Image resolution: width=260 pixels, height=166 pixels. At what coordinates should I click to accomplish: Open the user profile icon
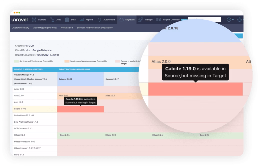[239, 20]
